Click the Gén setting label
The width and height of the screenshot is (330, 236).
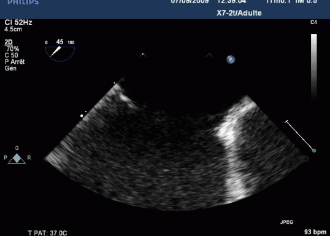10,68
